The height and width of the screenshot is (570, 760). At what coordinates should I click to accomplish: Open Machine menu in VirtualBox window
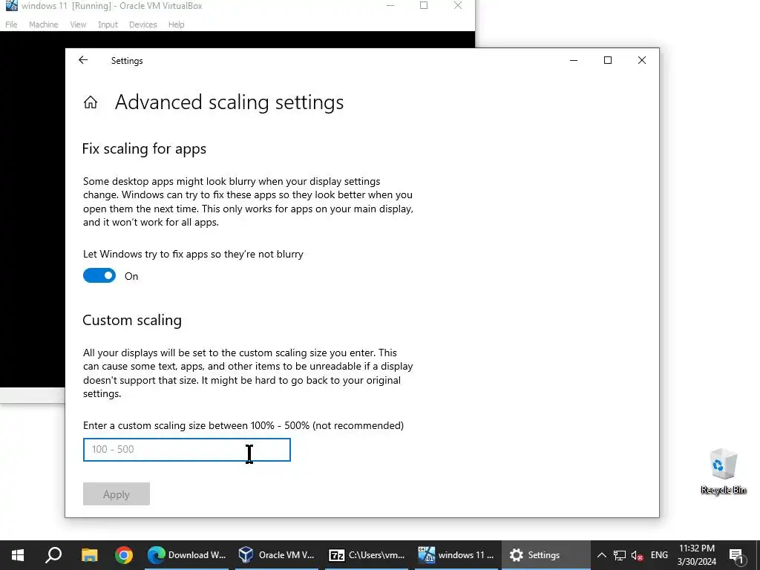click(x=43, y=24)
